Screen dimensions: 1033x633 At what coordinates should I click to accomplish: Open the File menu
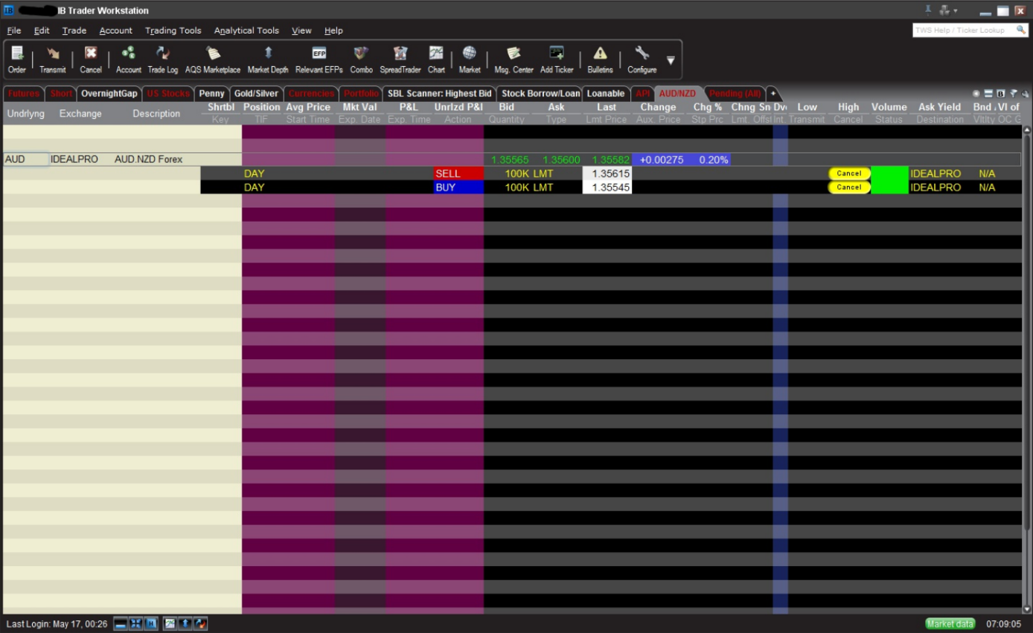[x=14, y=30]
